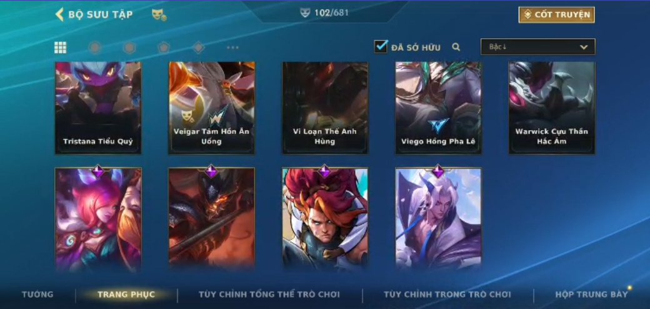Select the hexagon rarity filter icon

tap(129, 48)
